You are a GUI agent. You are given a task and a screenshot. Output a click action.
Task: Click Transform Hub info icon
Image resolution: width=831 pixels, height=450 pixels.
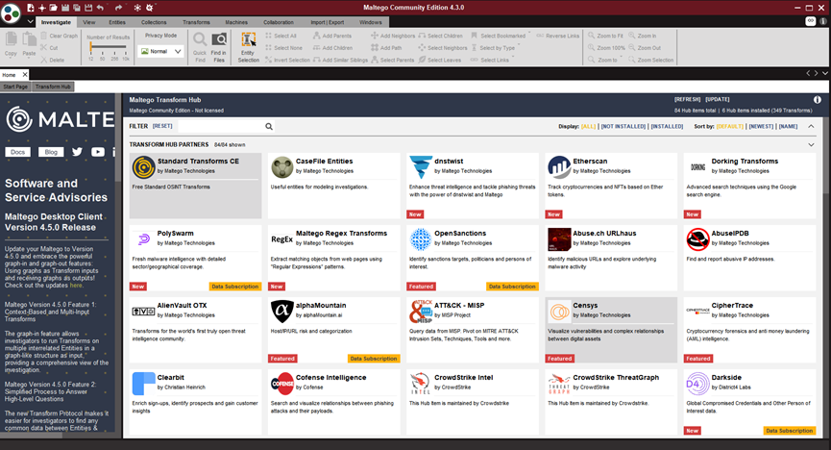pos(818,100)
